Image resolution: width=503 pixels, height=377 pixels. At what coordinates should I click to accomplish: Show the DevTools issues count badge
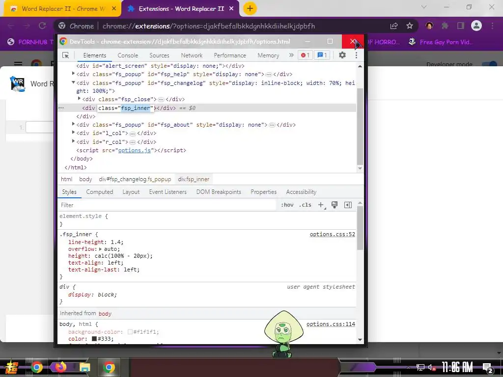tap(322, 55)
